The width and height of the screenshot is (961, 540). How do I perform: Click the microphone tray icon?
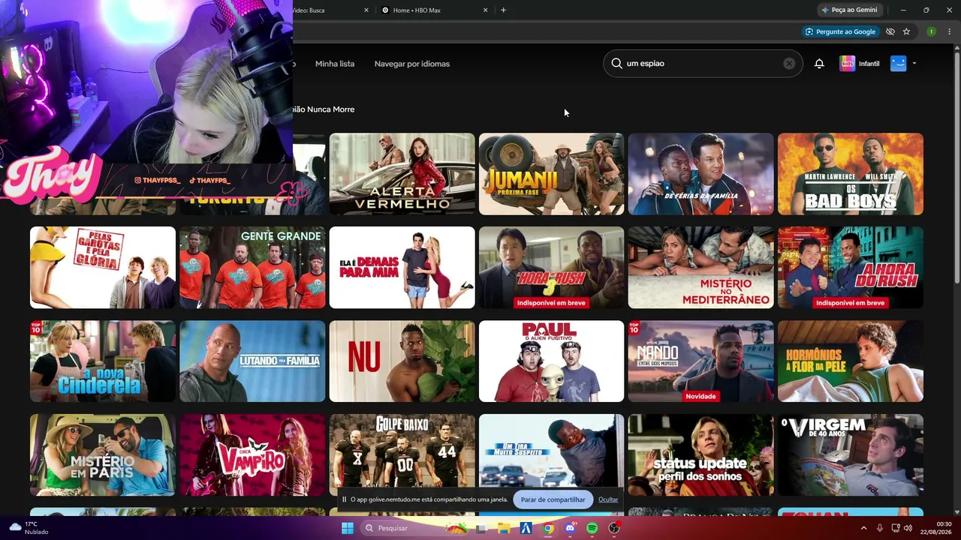pyautogui.click(x=880, y=528)
